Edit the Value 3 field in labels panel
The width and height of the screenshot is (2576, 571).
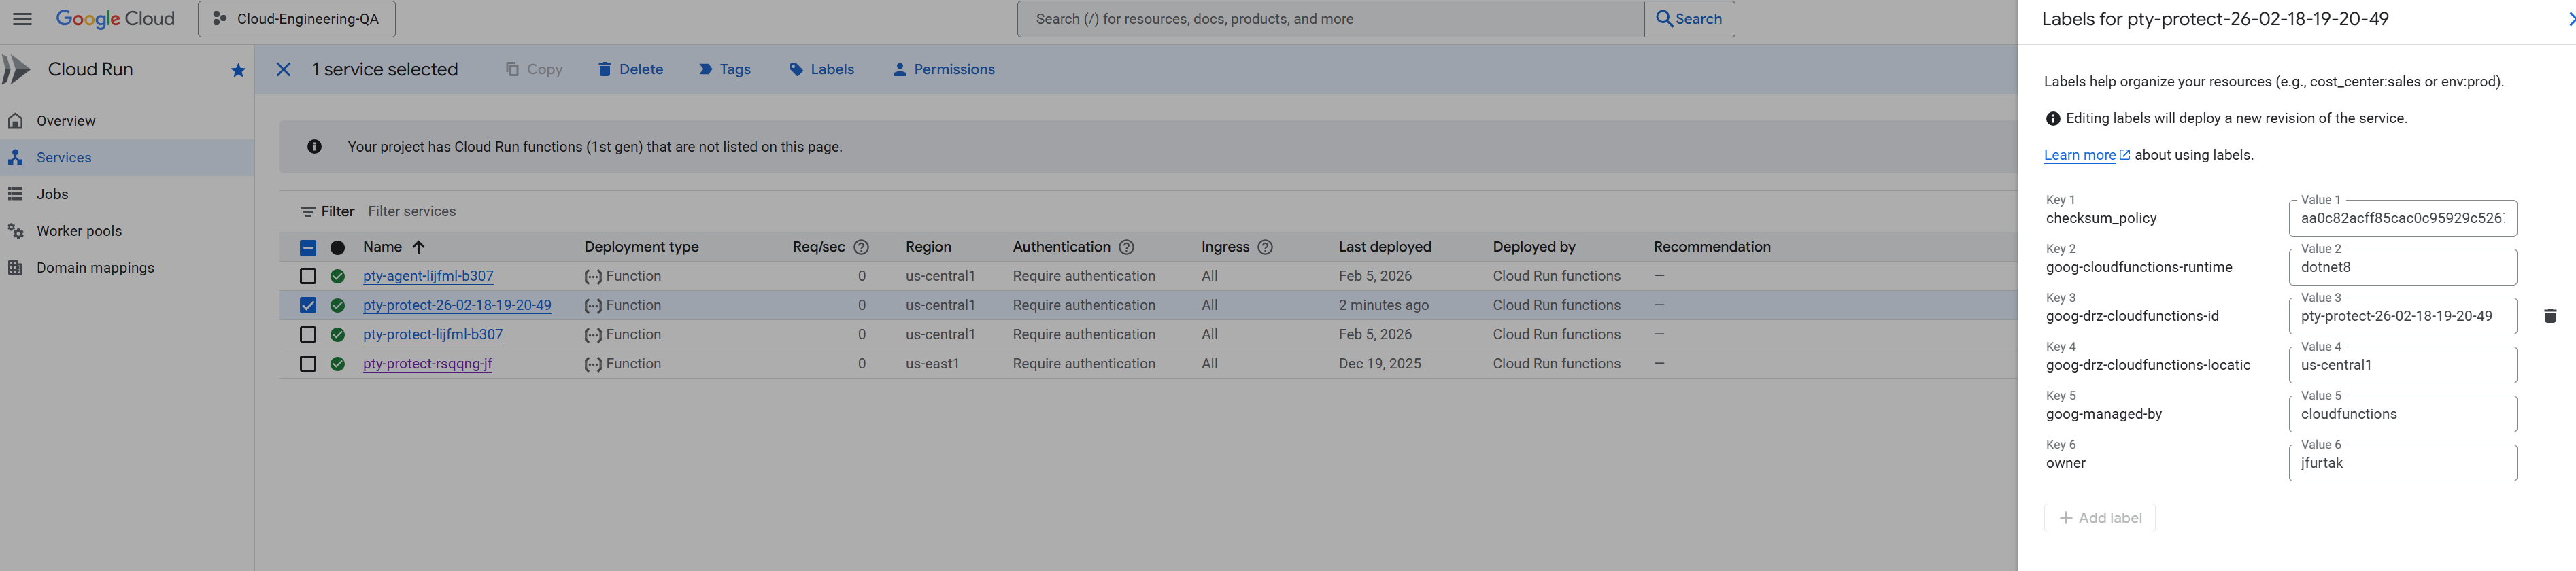(2402, 317)
